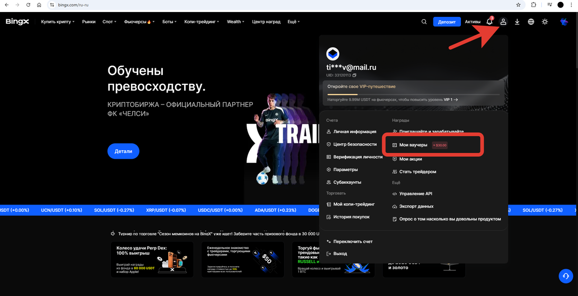Expand the Спот dropdown
The width and height of the screenshot is (578, 296).
[x=109, y=22]
